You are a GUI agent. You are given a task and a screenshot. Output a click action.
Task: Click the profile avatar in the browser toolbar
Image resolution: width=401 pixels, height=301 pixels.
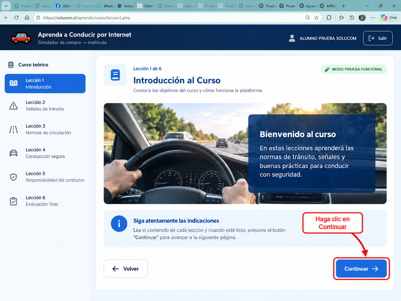[362, 17]
